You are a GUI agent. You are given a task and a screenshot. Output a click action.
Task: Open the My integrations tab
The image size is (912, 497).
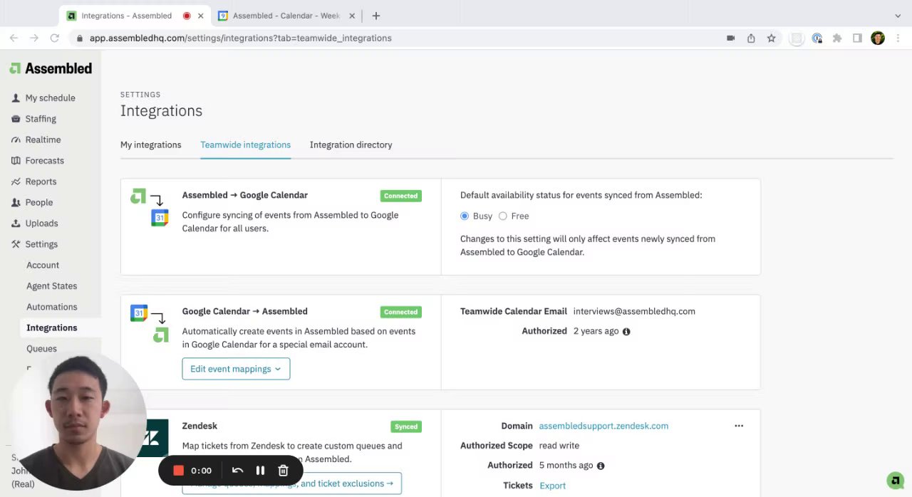pos(150,145)
